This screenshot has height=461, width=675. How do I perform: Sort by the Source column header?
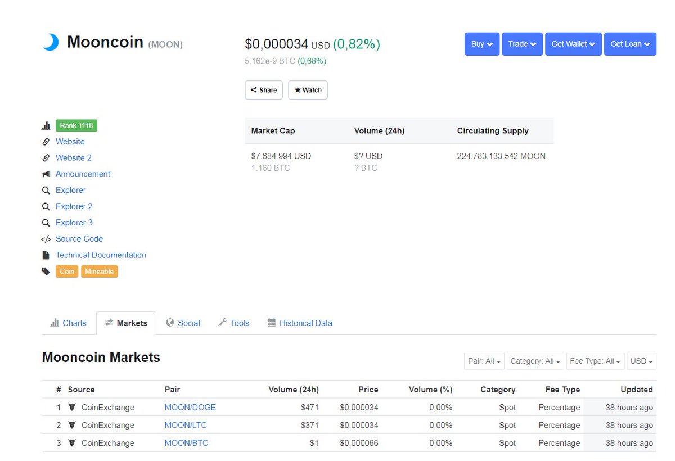81,390
